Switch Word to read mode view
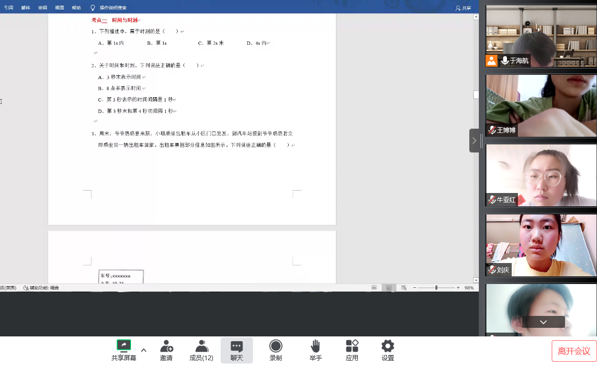The height and width of the screenshot is (365, 597). [x=374, y=288]
